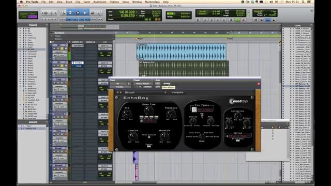Select the Trim tool in toolbar

click(x=70, y=13)
